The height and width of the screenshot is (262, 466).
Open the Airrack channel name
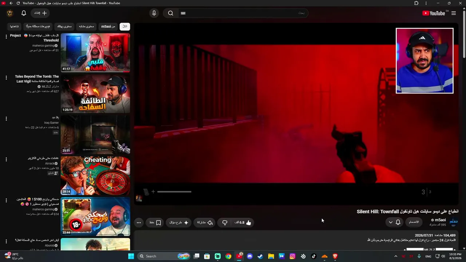coord(50,164)
